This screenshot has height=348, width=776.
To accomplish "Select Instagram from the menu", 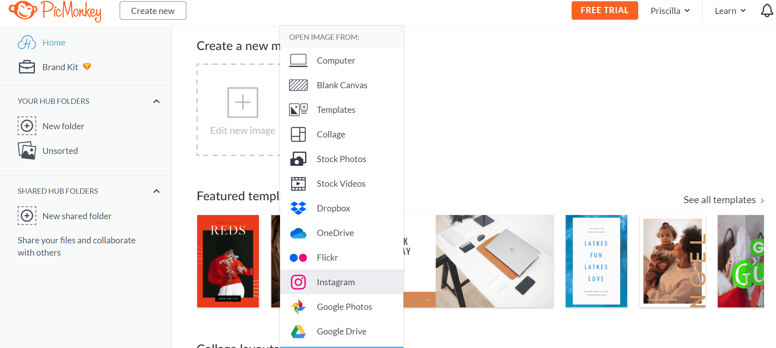I will 341,282.
